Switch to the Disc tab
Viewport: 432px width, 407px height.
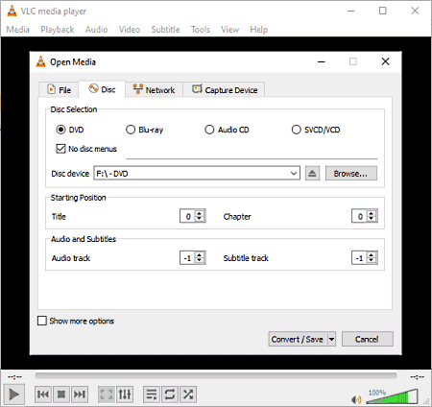click(x=102, y=89)
